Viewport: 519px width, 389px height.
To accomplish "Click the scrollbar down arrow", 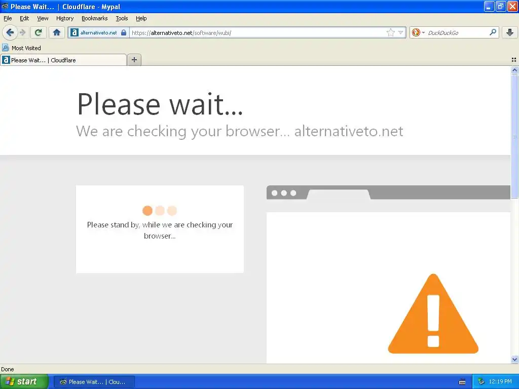I will point(514,359).
